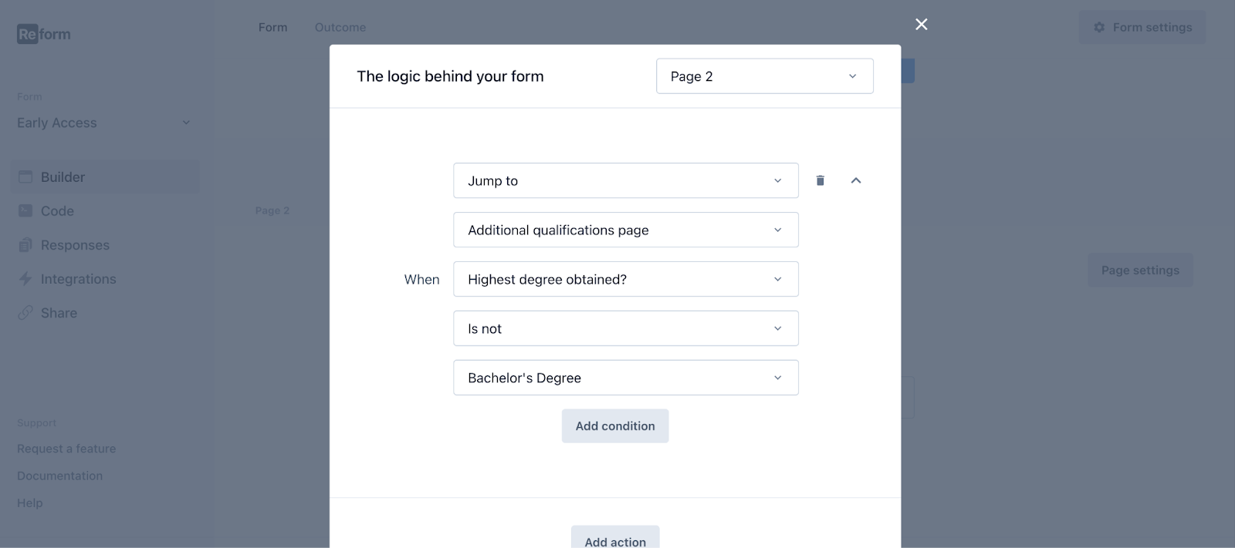
Task: Click the Code sidebar icon
Action: click(x=25, y=211)
